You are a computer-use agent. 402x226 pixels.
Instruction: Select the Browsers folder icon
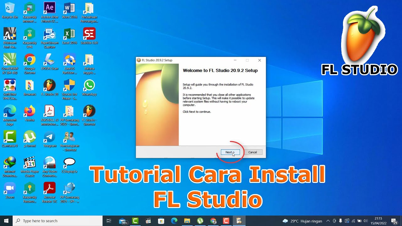(x=30, y=88)
